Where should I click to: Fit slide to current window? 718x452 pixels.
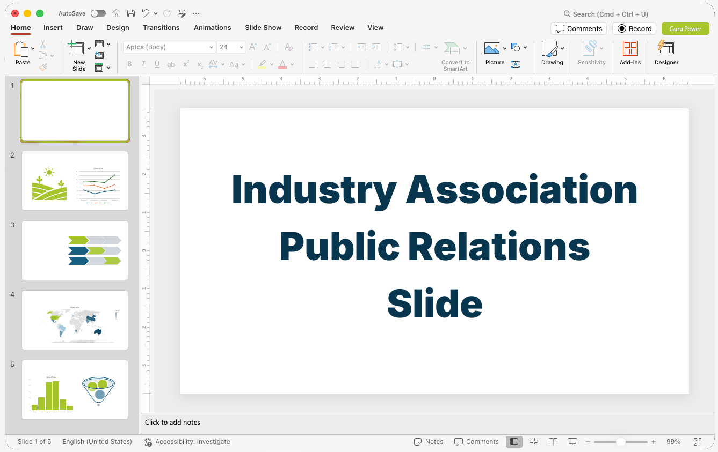click(x=698, y=442)
